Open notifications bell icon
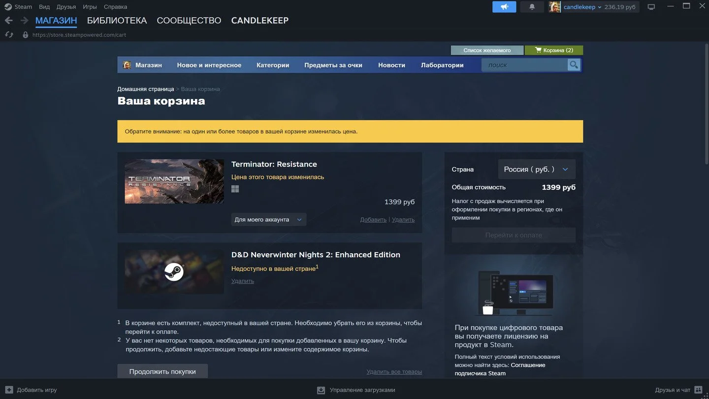This screenshot has height=399, width=709. [x=532, y=7]
